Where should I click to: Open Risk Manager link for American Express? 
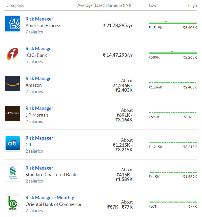39,19
